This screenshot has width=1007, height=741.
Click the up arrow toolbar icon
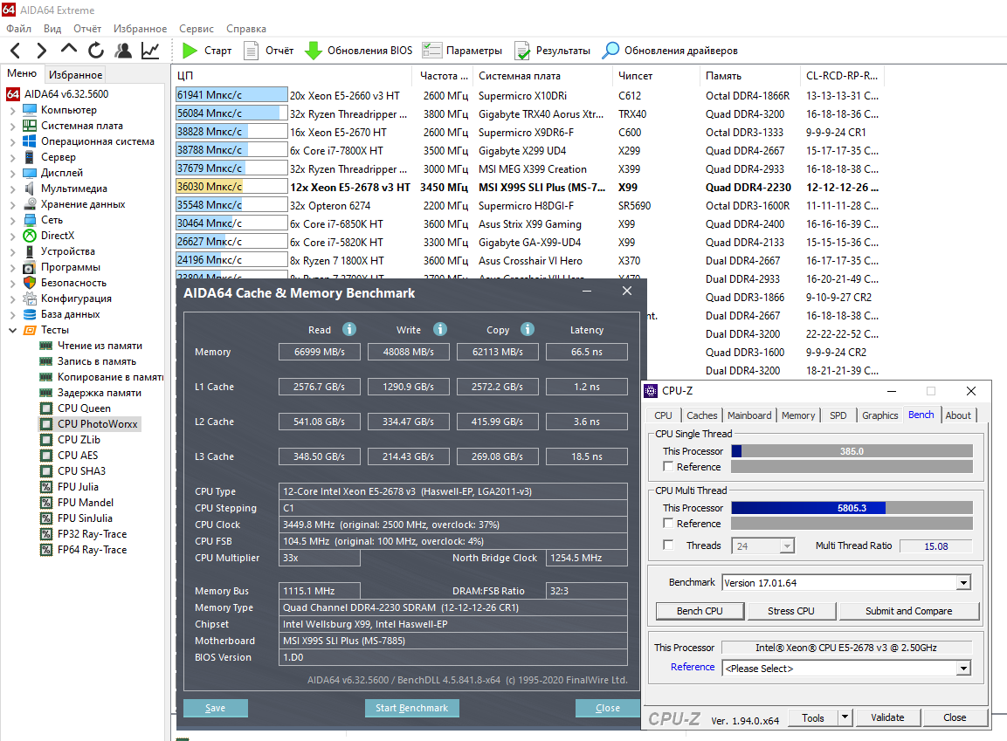click(69, 49)
